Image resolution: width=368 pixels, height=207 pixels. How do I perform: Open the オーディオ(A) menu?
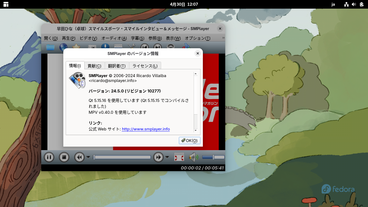[114, 38]
